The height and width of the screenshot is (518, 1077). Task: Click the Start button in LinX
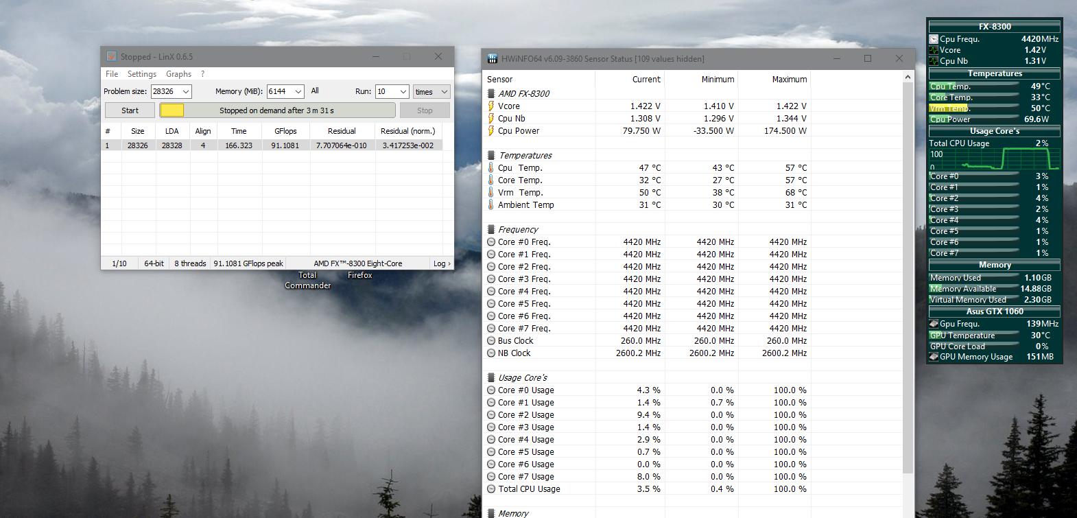(x=130, y=110)
